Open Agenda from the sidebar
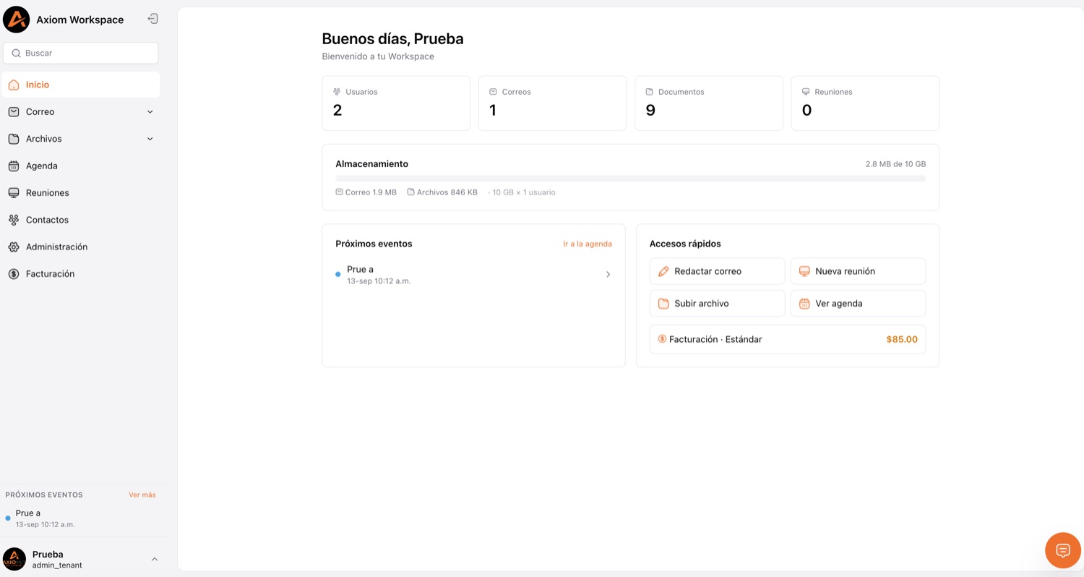The height and width of the screenshot is (577, 1084). (81, 166)
